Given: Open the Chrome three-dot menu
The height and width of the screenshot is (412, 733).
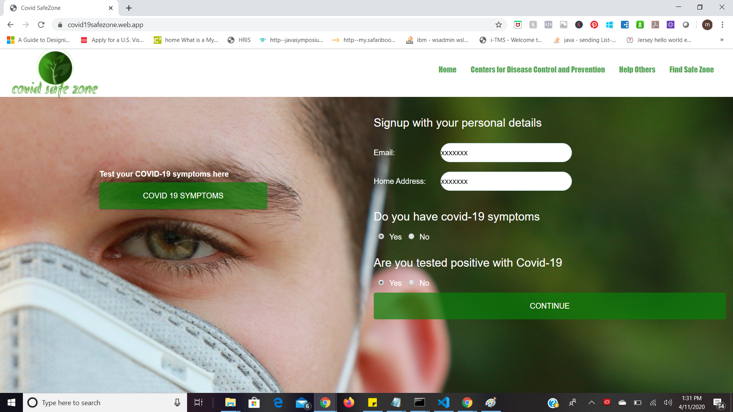Looking at the screenshot, I should point(722,25).
